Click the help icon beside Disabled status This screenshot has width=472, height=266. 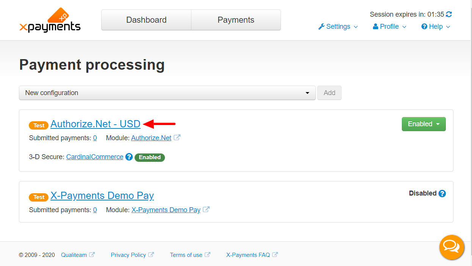[x=442, y=194]
